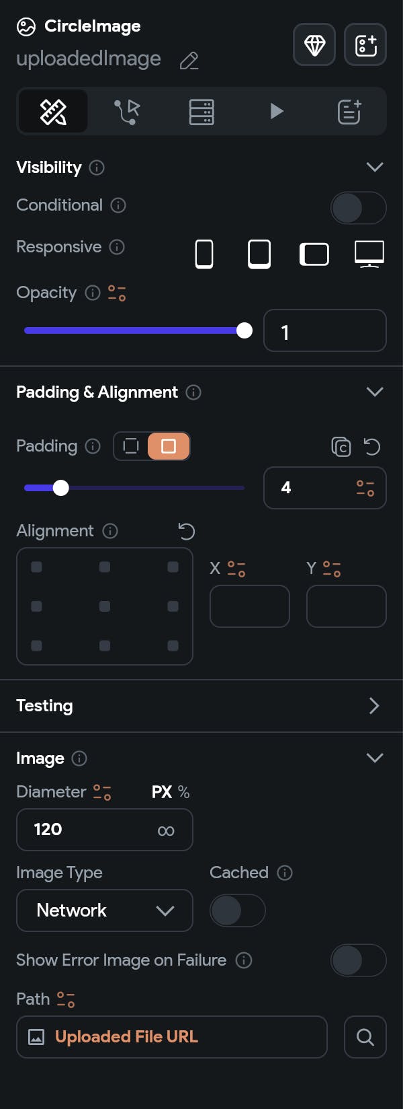Reset padding with the undo arrow icon
403x1109 pixels.
coord(371,446)
